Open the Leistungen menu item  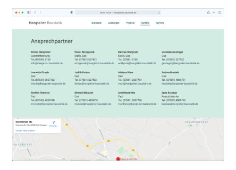point(114,23)
